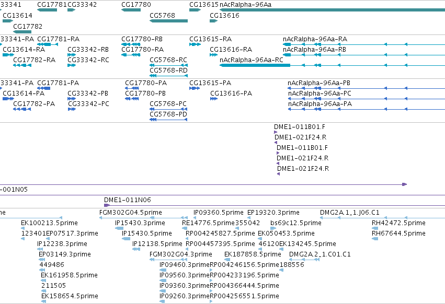Screen dimensions: 445x304
Task: Select the CG17781 gene label
Action: 52,5
